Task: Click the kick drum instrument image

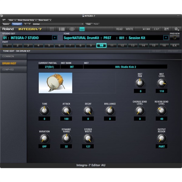Action: 56,83
